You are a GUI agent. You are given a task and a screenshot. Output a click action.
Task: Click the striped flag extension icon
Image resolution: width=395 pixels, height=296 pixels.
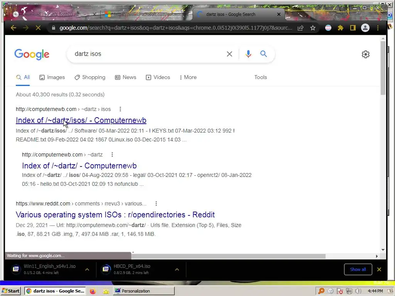click(328, 28)
